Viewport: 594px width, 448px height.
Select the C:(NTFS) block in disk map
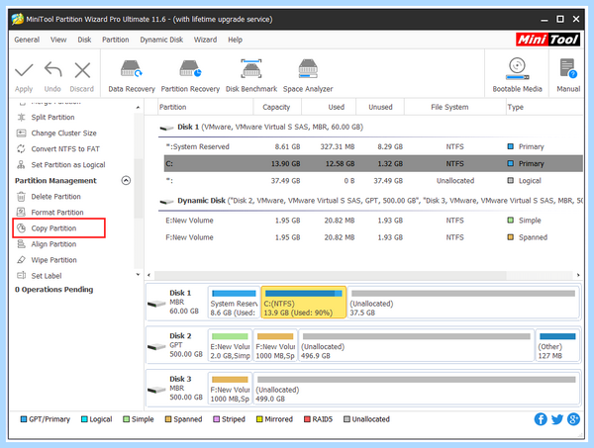(304, 302)
